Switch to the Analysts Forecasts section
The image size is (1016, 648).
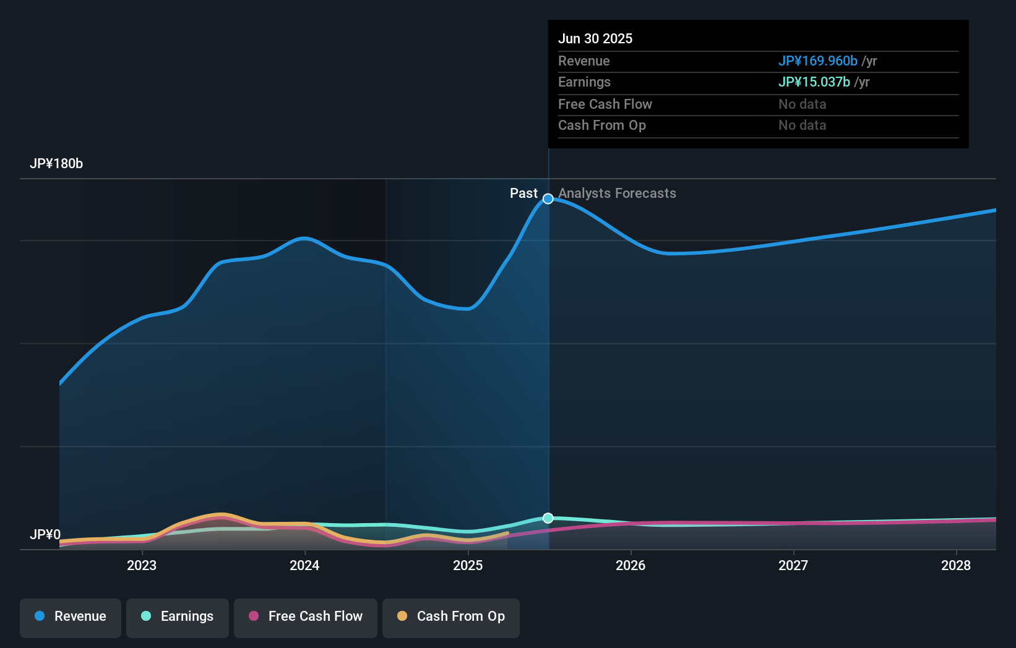[x=617, y=194]
